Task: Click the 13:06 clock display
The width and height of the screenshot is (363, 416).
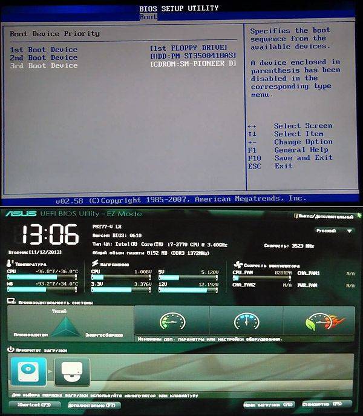Action: (50, 234)
